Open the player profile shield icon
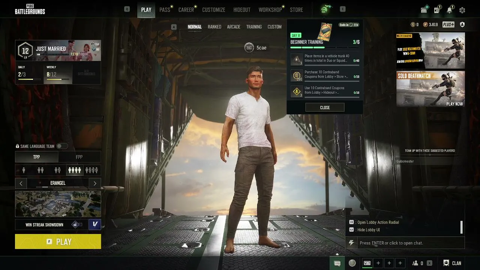480x270 pixels. [x=462, y=25]
